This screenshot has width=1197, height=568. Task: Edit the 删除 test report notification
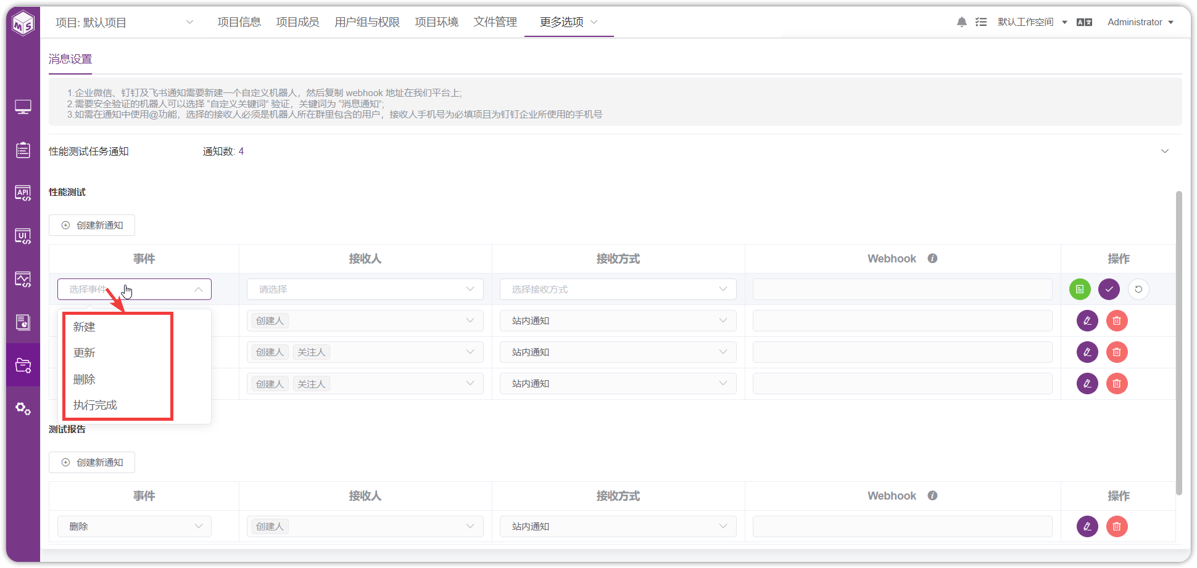point(1087,527)
